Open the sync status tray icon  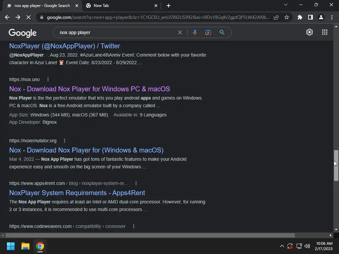[290, 246]
